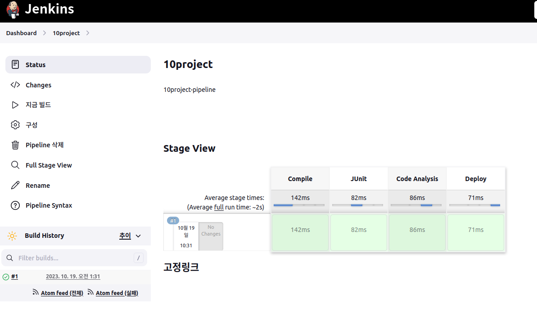
Task: Click the #1 build badge in Stage View
Action: (173, 221)
